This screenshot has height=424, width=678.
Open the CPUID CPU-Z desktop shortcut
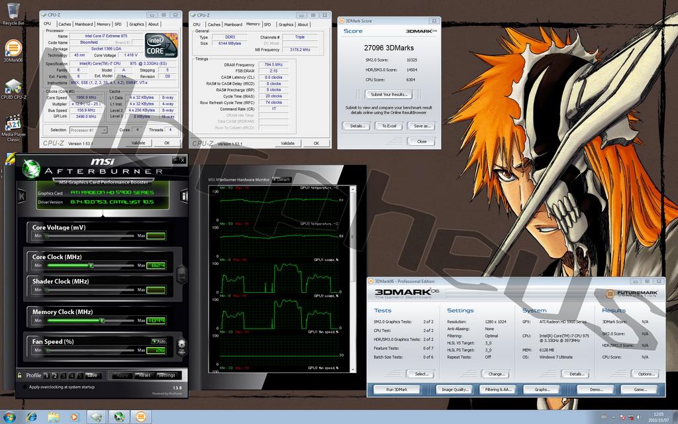[13, 89]
